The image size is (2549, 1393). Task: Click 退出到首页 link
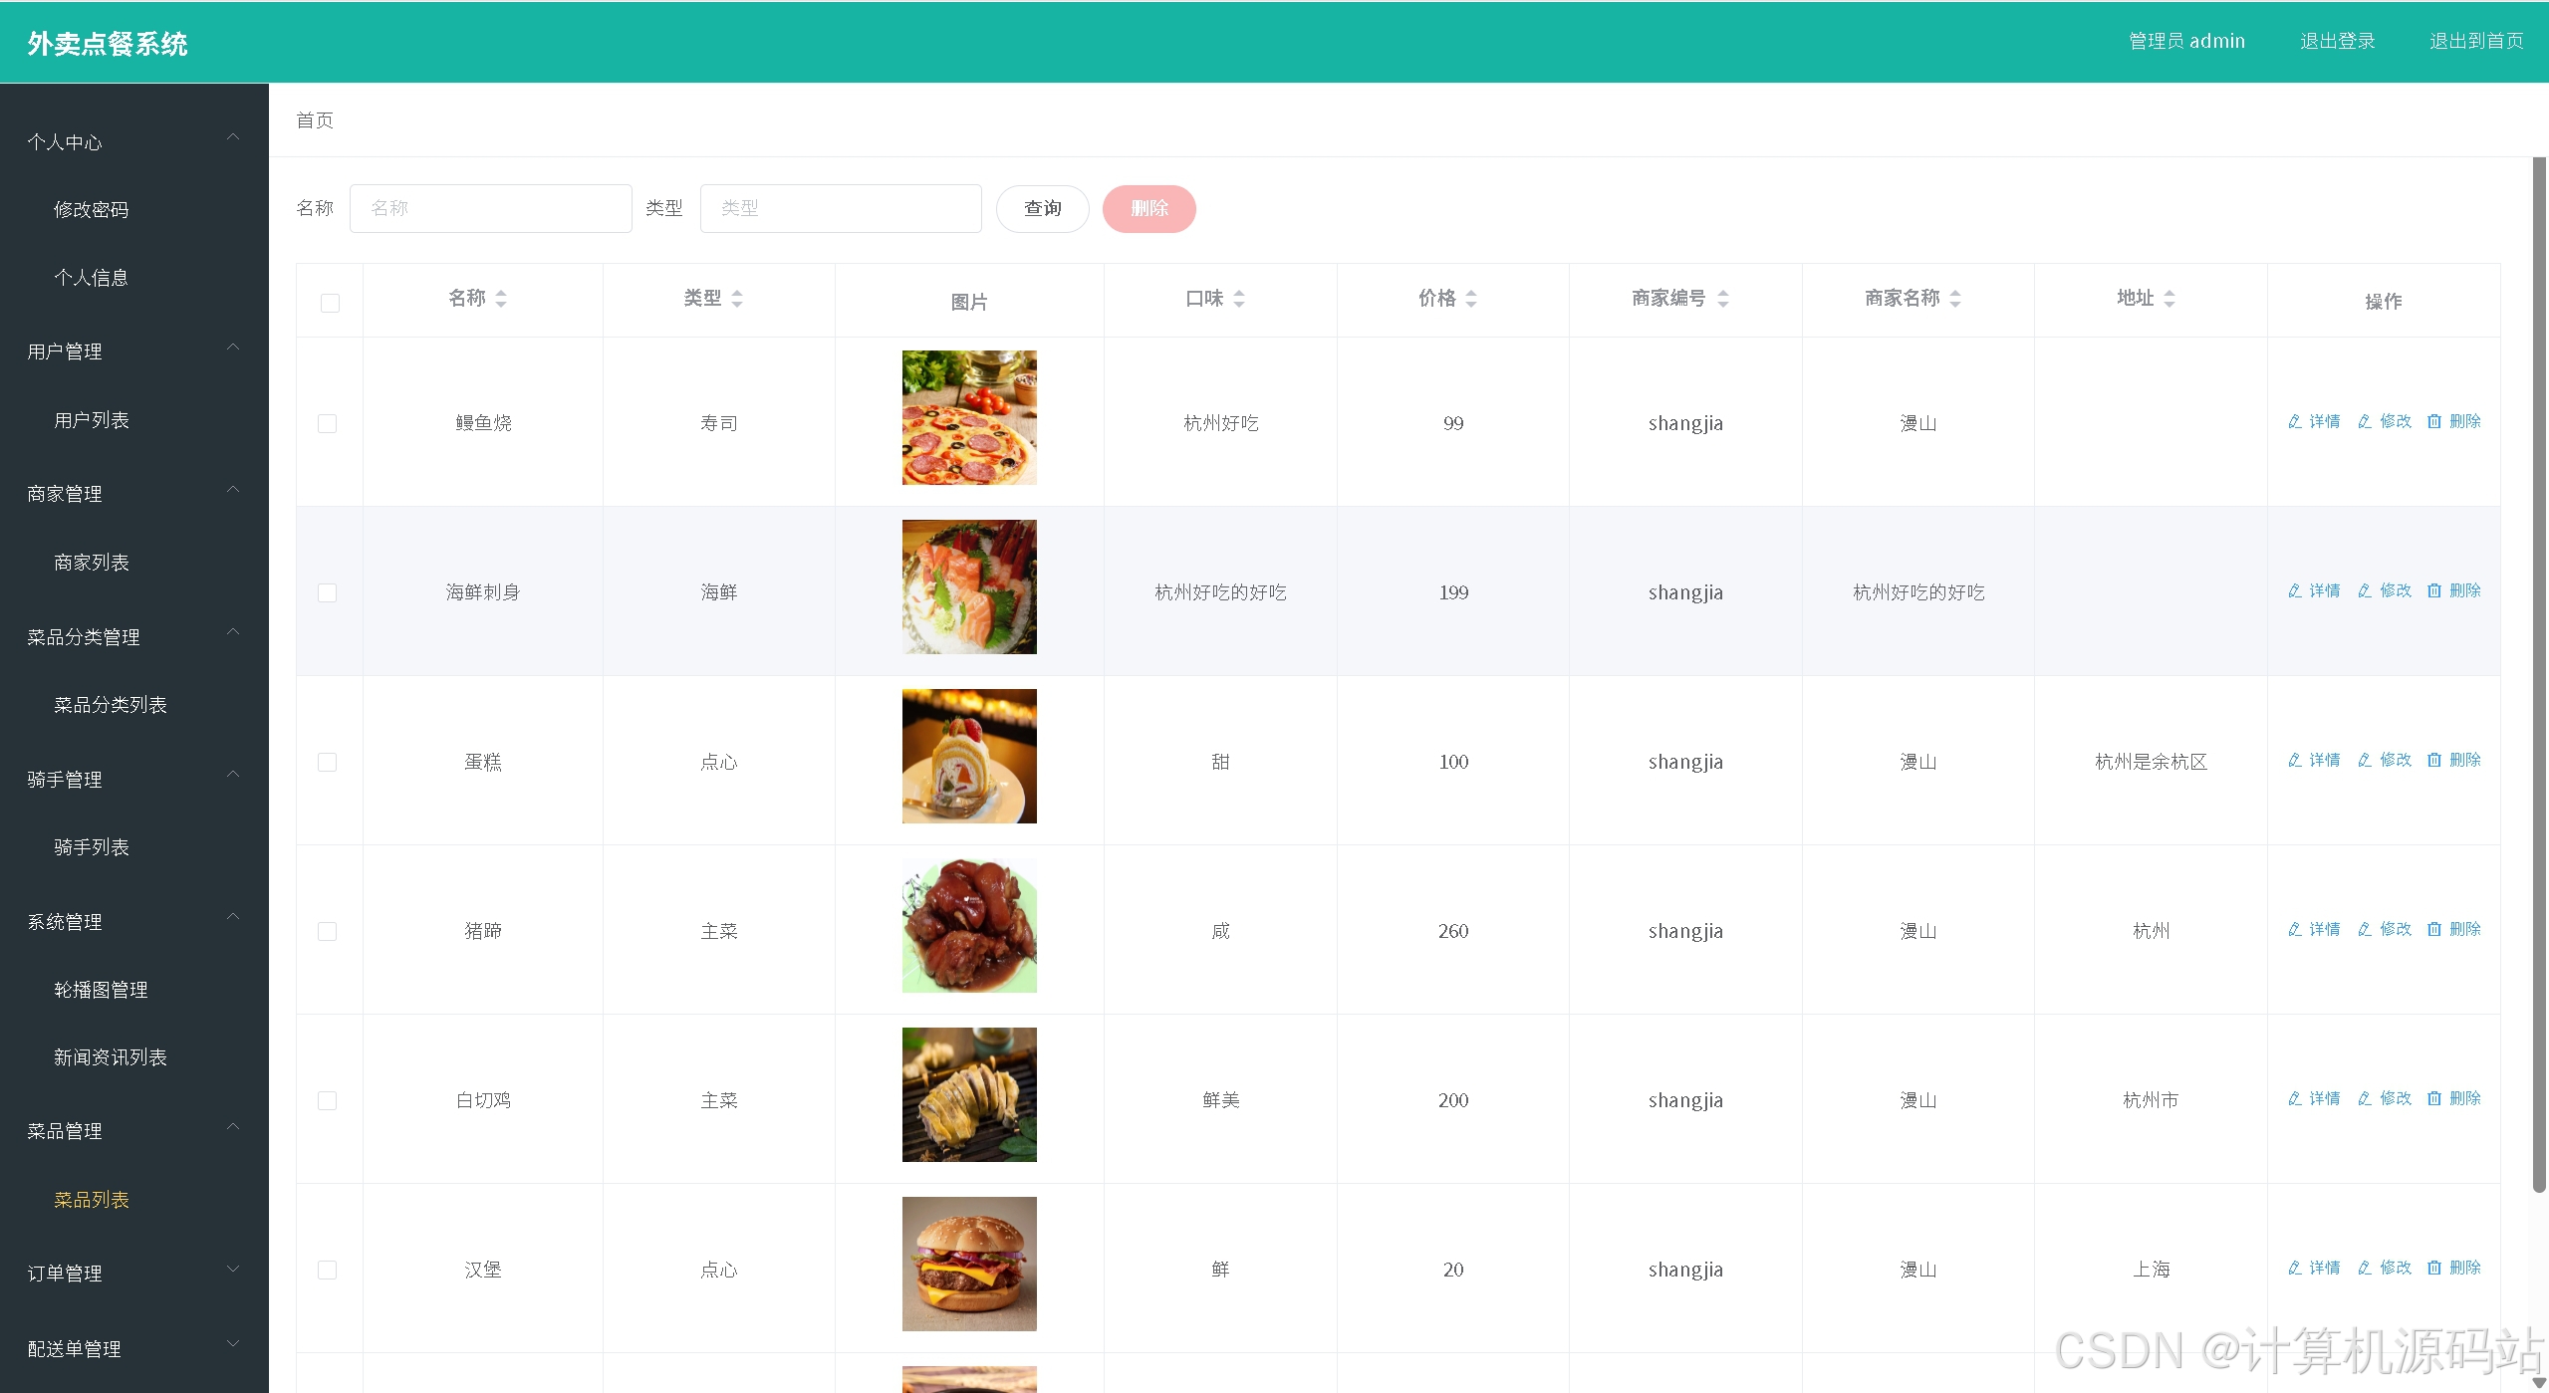2476,41
